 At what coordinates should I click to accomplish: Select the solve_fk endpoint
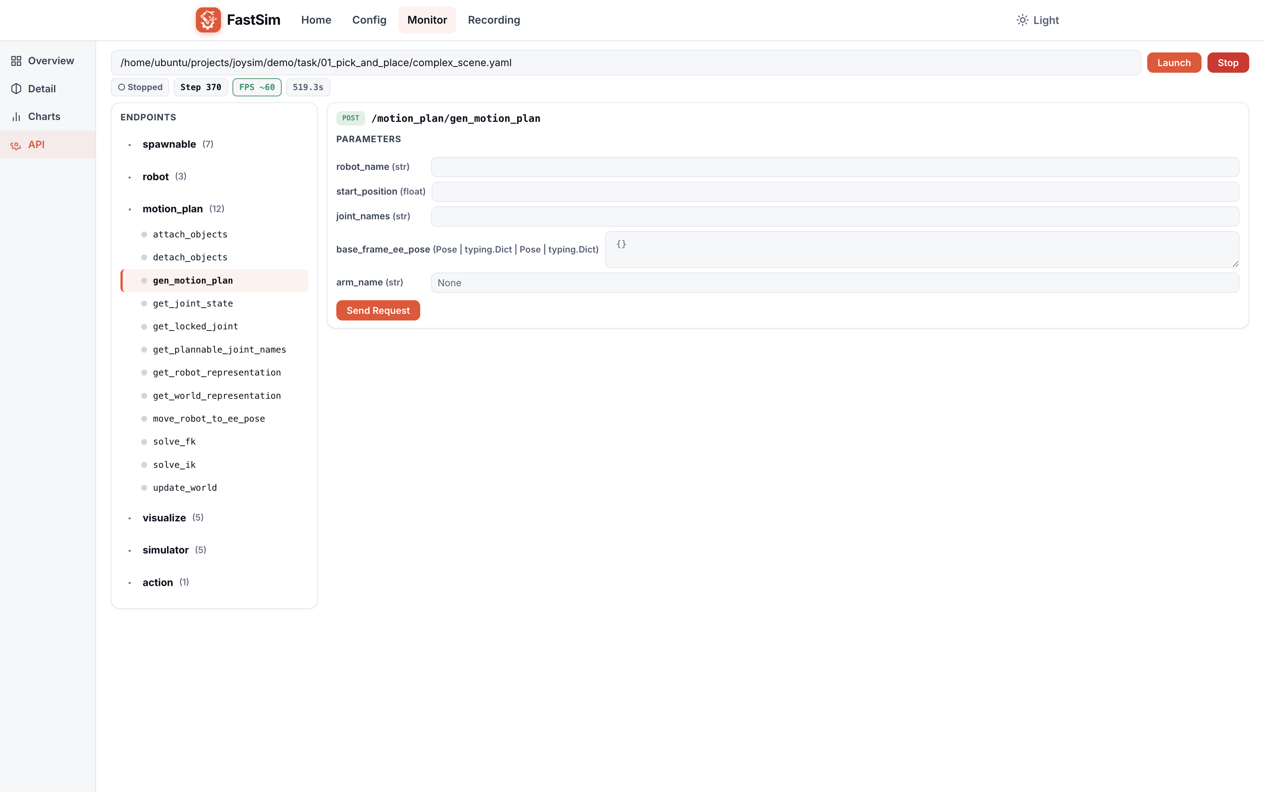214,442
